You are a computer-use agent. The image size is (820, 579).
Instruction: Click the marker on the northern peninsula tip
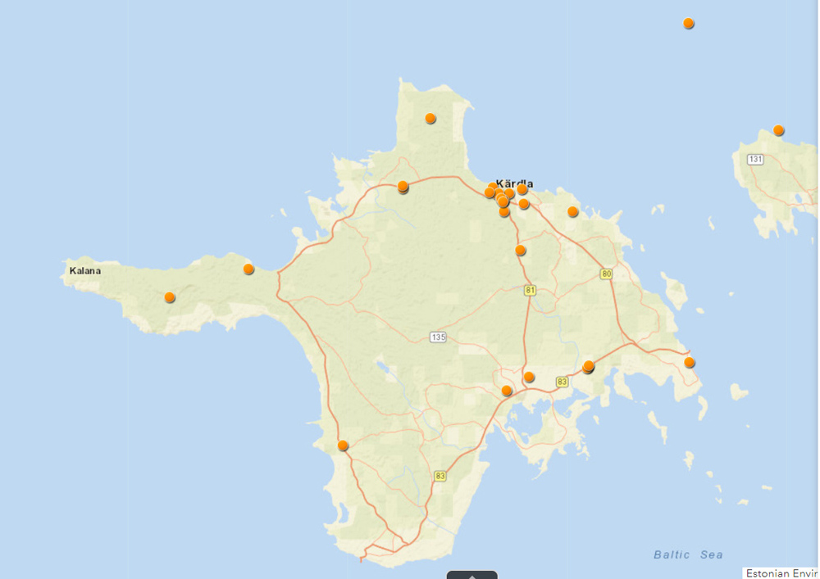[x=430, y=119]
